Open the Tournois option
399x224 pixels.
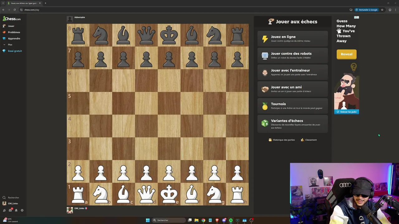click(x=293, y=106)
